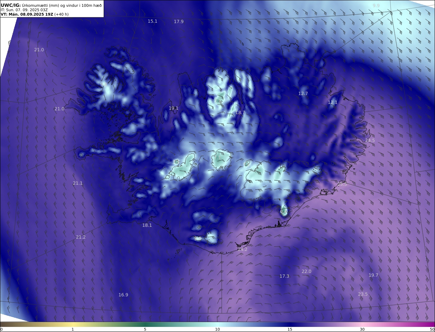
Task: Click the colorbar tick label 5
Action: (x=145, y=329)
